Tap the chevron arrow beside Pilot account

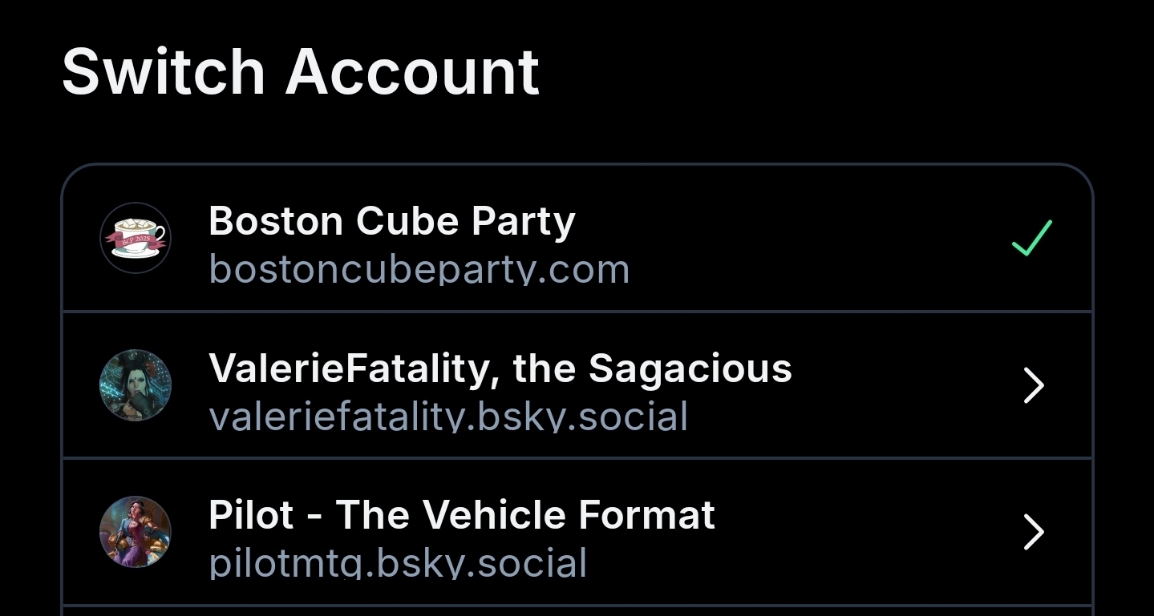click(x=1034, y=533)
